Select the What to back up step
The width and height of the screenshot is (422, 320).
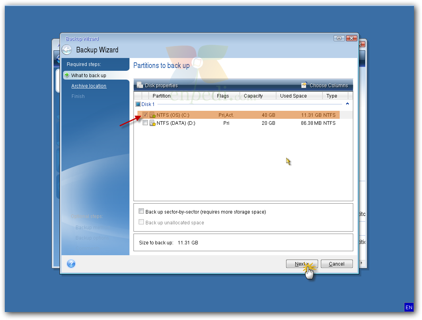89,75
